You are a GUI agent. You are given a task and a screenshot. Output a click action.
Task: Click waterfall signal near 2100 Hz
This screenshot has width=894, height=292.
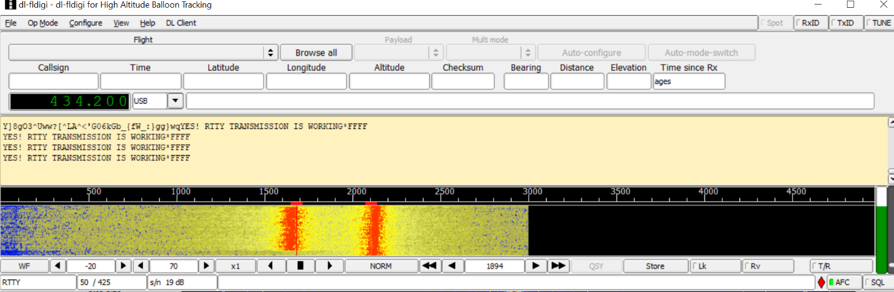374,230
